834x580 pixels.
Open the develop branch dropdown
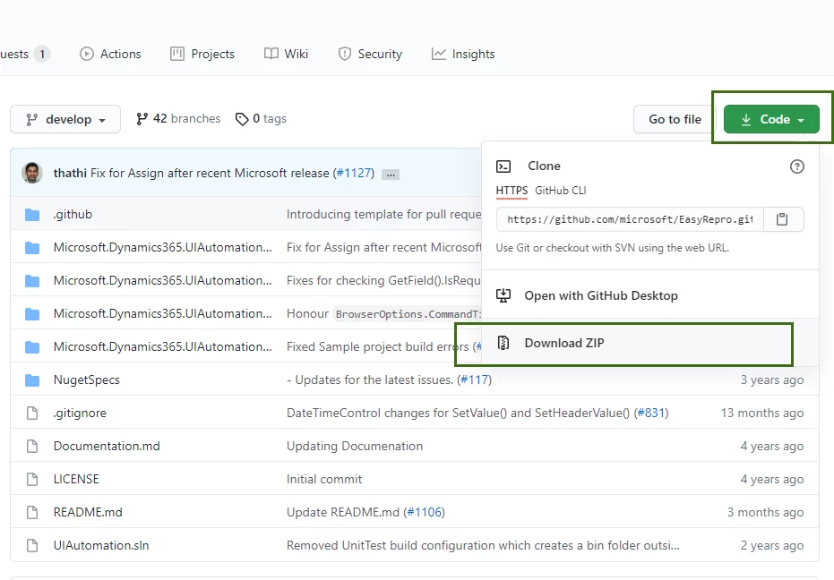[x=65, y=119]
